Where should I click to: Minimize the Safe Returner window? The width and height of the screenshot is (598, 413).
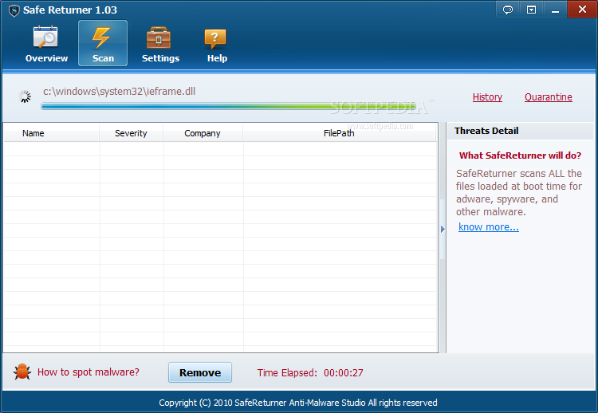(x=555, y=10)
